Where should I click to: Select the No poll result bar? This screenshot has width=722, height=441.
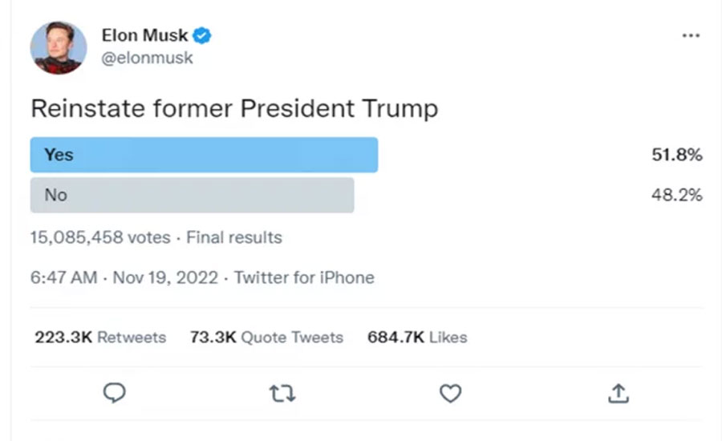coord(193,195)
